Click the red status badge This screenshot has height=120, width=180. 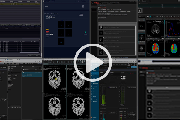coord(47,32)
